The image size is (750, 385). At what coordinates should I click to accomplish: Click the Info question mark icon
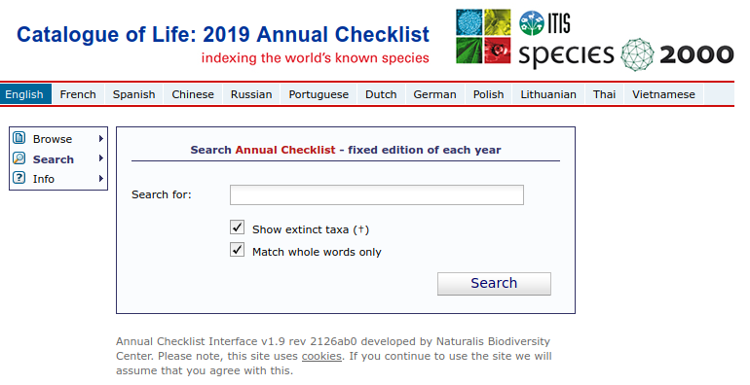(x=19, y=178)
